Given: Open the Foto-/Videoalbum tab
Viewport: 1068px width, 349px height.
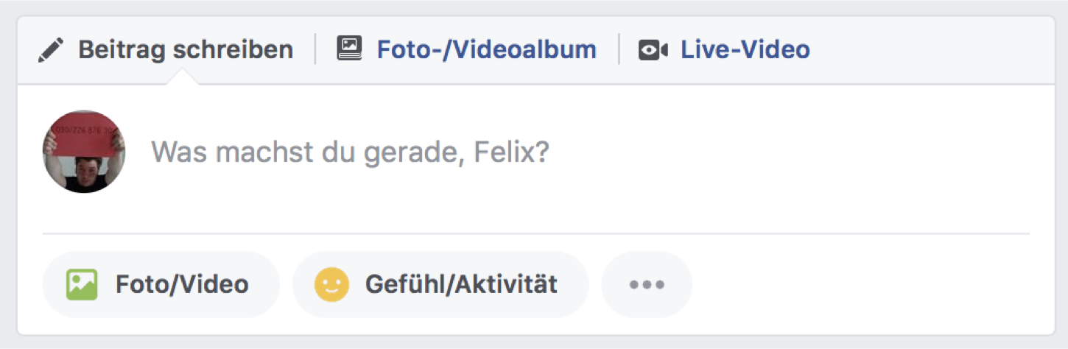Looking at the screenshot, I should (x=486, y=50).
